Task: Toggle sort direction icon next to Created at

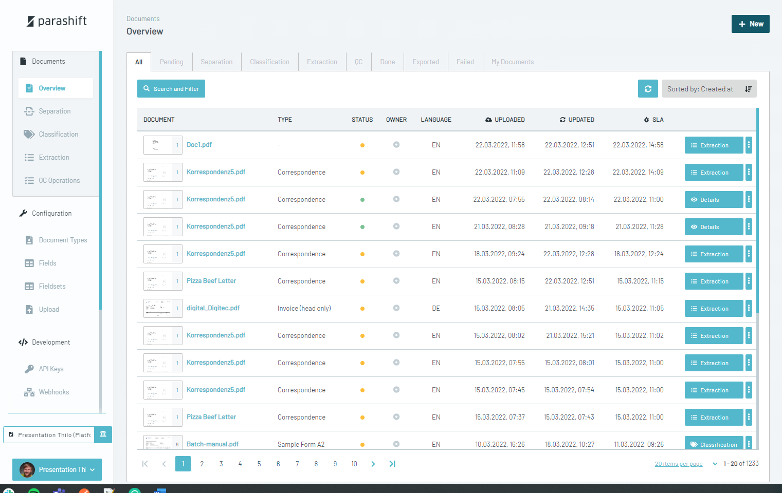Action: pyautogui.click(x=748, y=89)
